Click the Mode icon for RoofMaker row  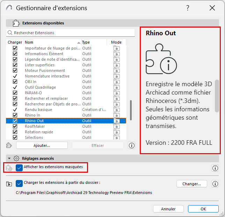(x=116, y=126)
